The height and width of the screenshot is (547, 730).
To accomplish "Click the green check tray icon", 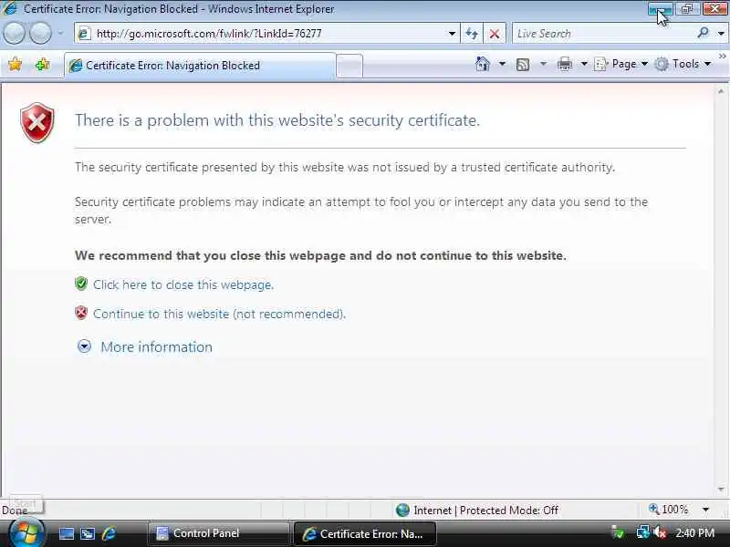I will (x=618, y=532).
